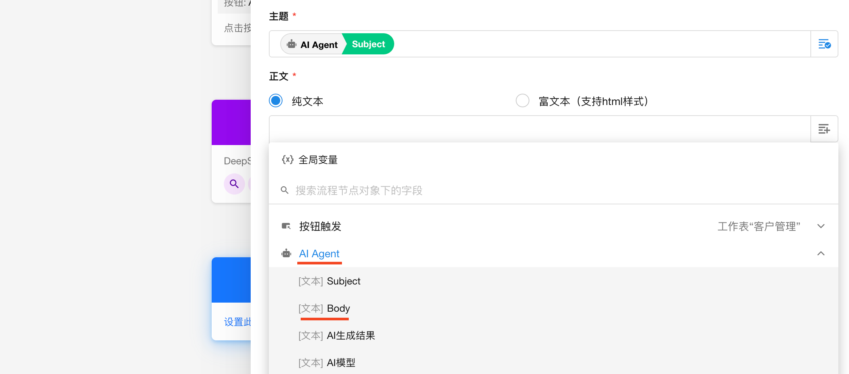
Task: Click the add field icon in body field
Action: (x=824, y=129)
